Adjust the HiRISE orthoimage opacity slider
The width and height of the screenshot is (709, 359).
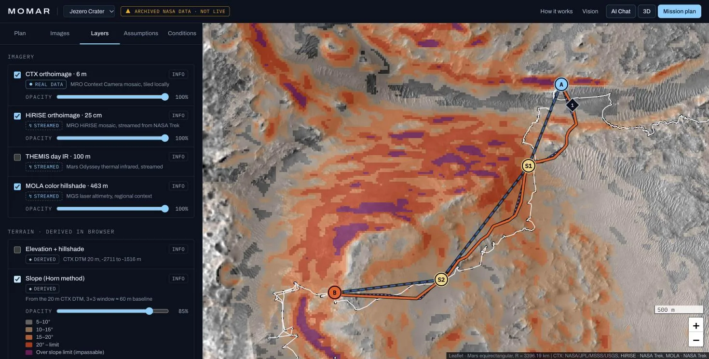click(113, 138)
